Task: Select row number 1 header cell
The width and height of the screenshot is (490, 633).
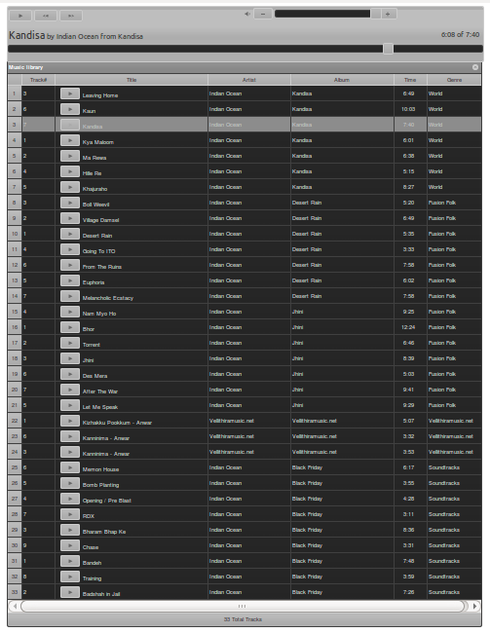Action: 15,93
